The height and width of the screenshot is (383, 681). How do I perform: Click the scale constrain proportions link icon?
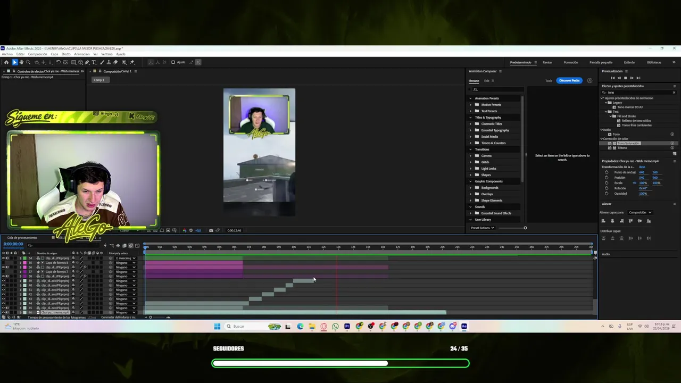coord(634,183)
